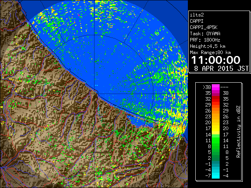This screenshot has width=251, height=188.
Task: Click the "-7" legend label at the bottom
Action: (x=208, y=176)
